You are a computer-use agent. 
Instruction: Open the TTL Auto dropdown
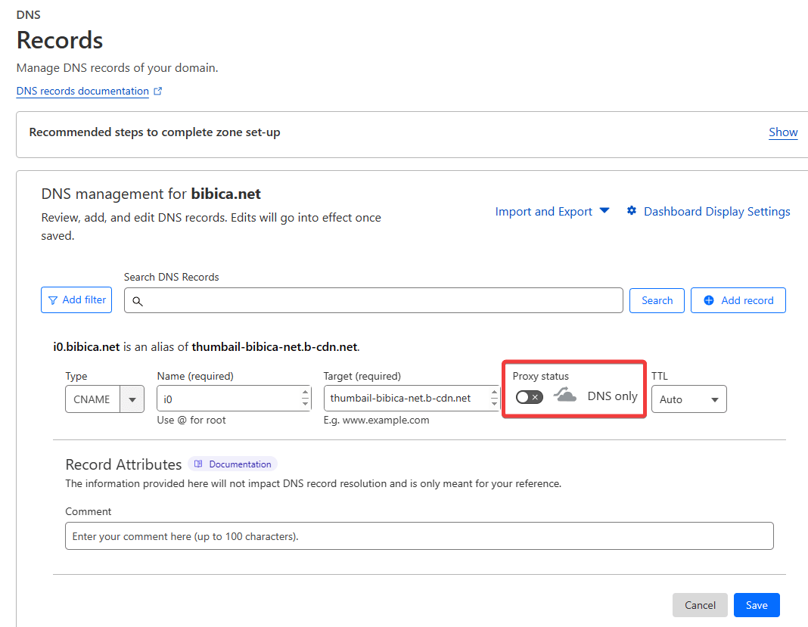click(689, 399)
